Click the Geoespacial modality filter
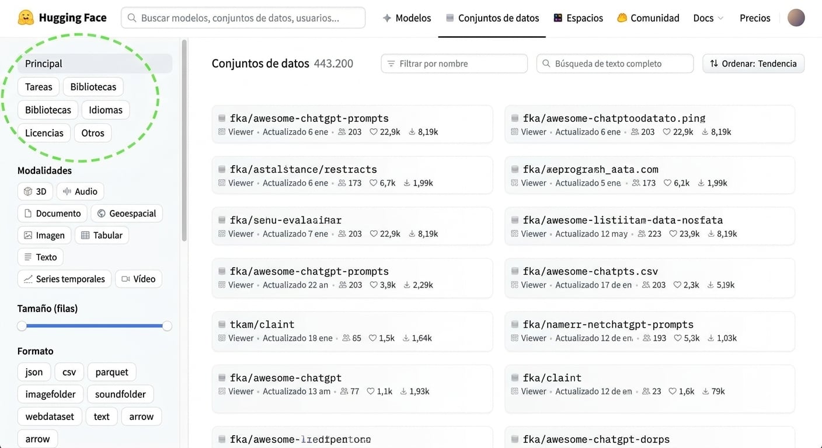Viewport: 822px width, 448px height. 126,213
